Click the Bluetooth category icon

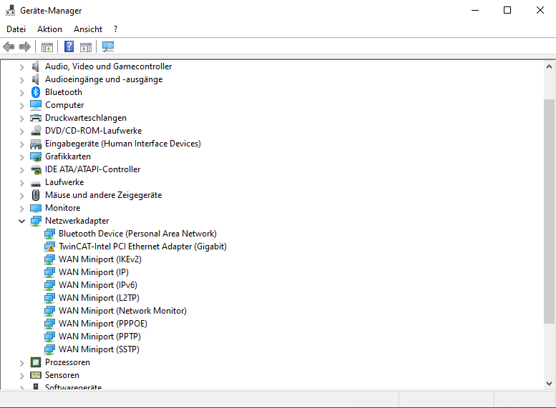[x=36, y=92]
